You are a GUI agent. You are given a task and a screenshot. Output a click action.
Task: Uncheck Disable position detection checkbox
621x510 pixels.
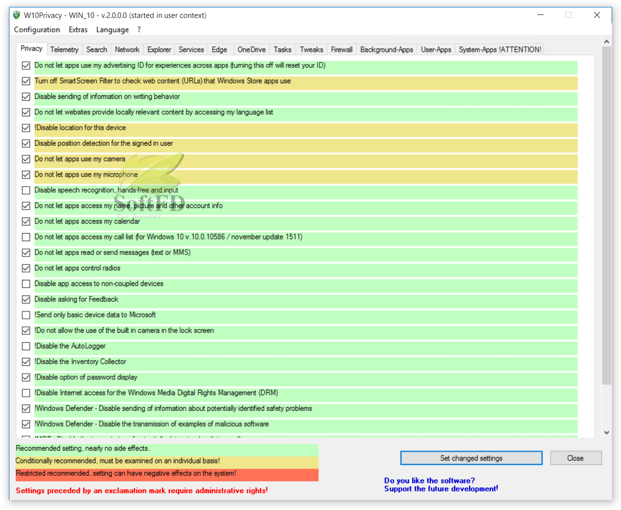click(26, 143)
